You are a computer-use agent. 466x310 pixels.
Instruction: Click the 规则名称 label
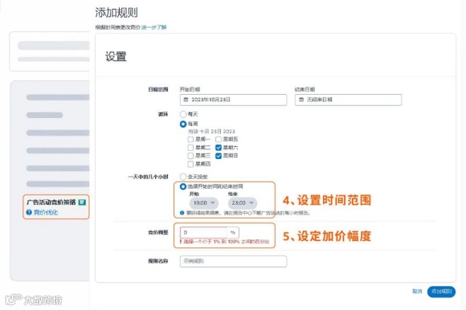coord(158,261)
